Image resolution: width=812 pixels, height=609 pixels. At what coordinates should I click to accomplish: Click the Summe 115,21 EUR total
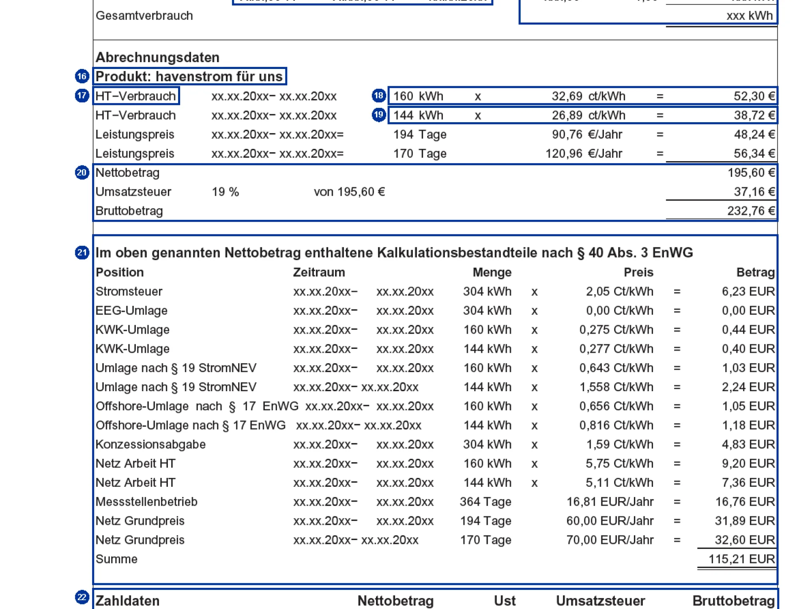point(741,559)
